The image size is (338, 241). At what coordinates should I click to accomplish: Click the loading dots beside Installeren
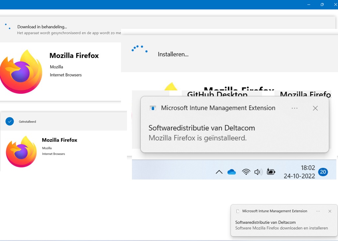click(x=140, y=49)
